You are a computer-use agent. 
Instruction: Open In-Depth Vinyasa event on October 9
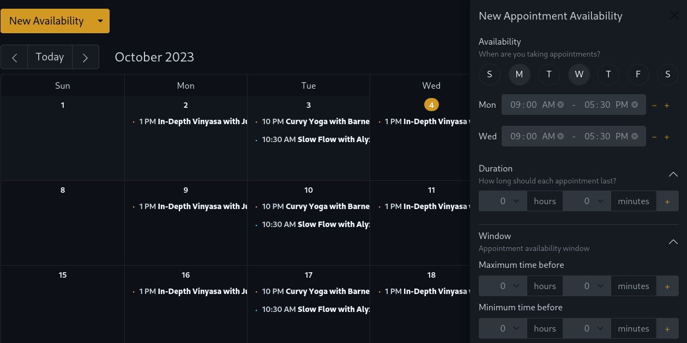coord(189,206)
